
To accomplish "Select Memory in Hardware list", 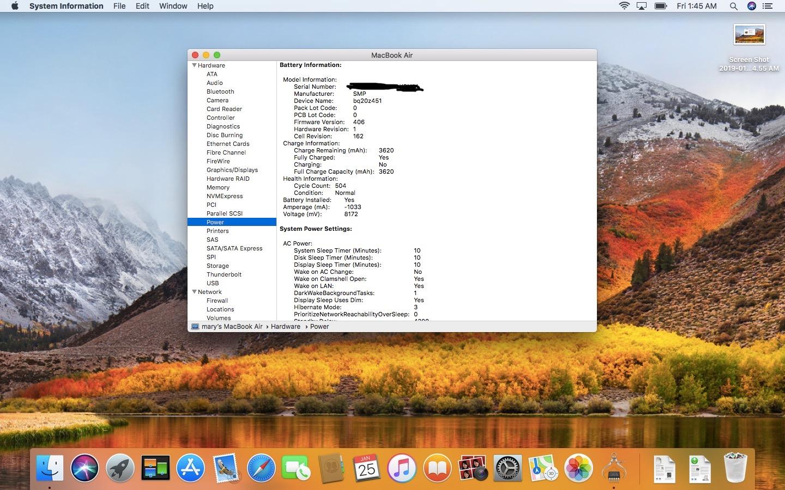I will pos(218,187).
